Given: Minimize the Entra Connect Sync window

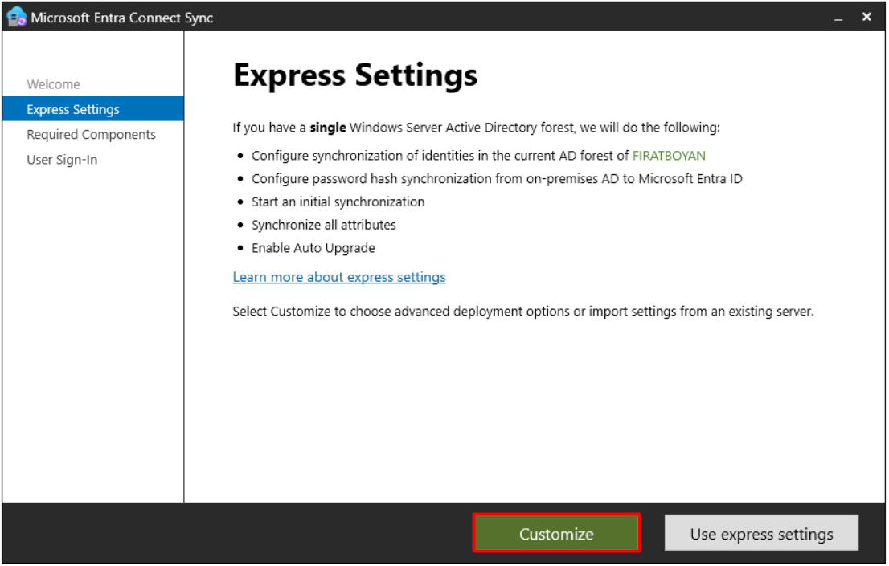Looking at the screenshot, I should coord(838,18).
